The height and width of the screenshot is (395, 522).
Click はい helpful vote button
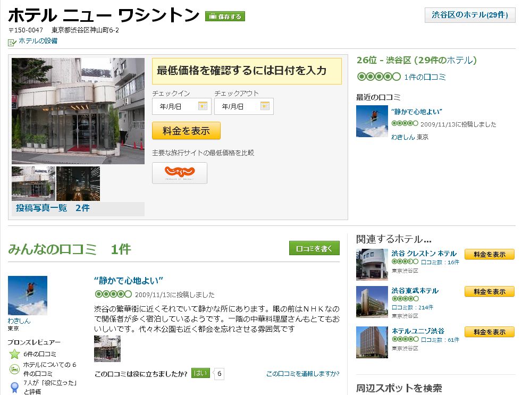(200, 373)
